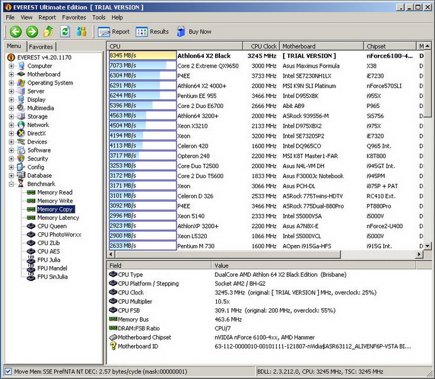Open the FPU Mandel benchmark
The height and width of the screenshot is (379, 435).
click(x=52, y=268)
